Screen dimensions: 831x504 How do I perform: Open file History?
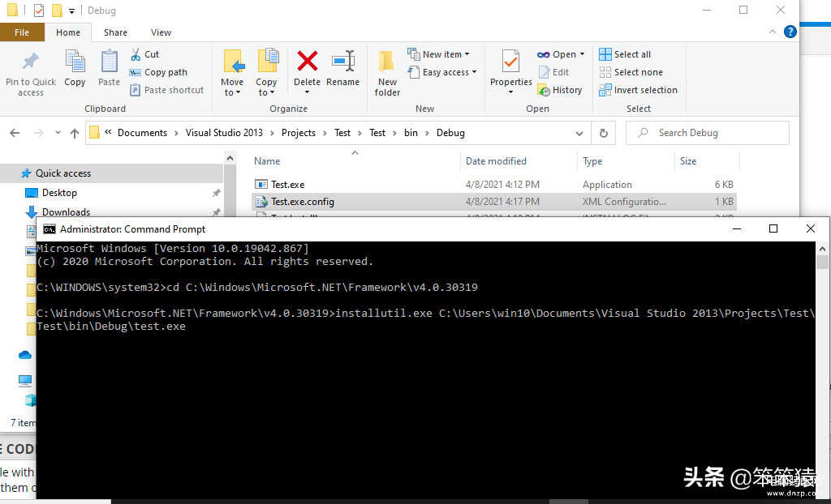(560, 90)
